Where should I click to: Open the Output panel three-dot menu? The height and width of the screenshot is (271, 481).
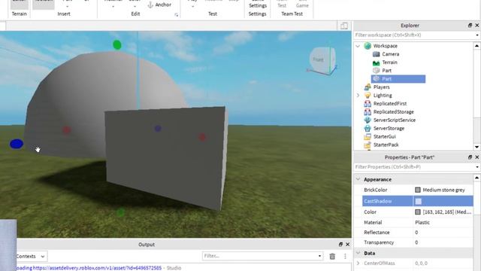tap(345, 256)
